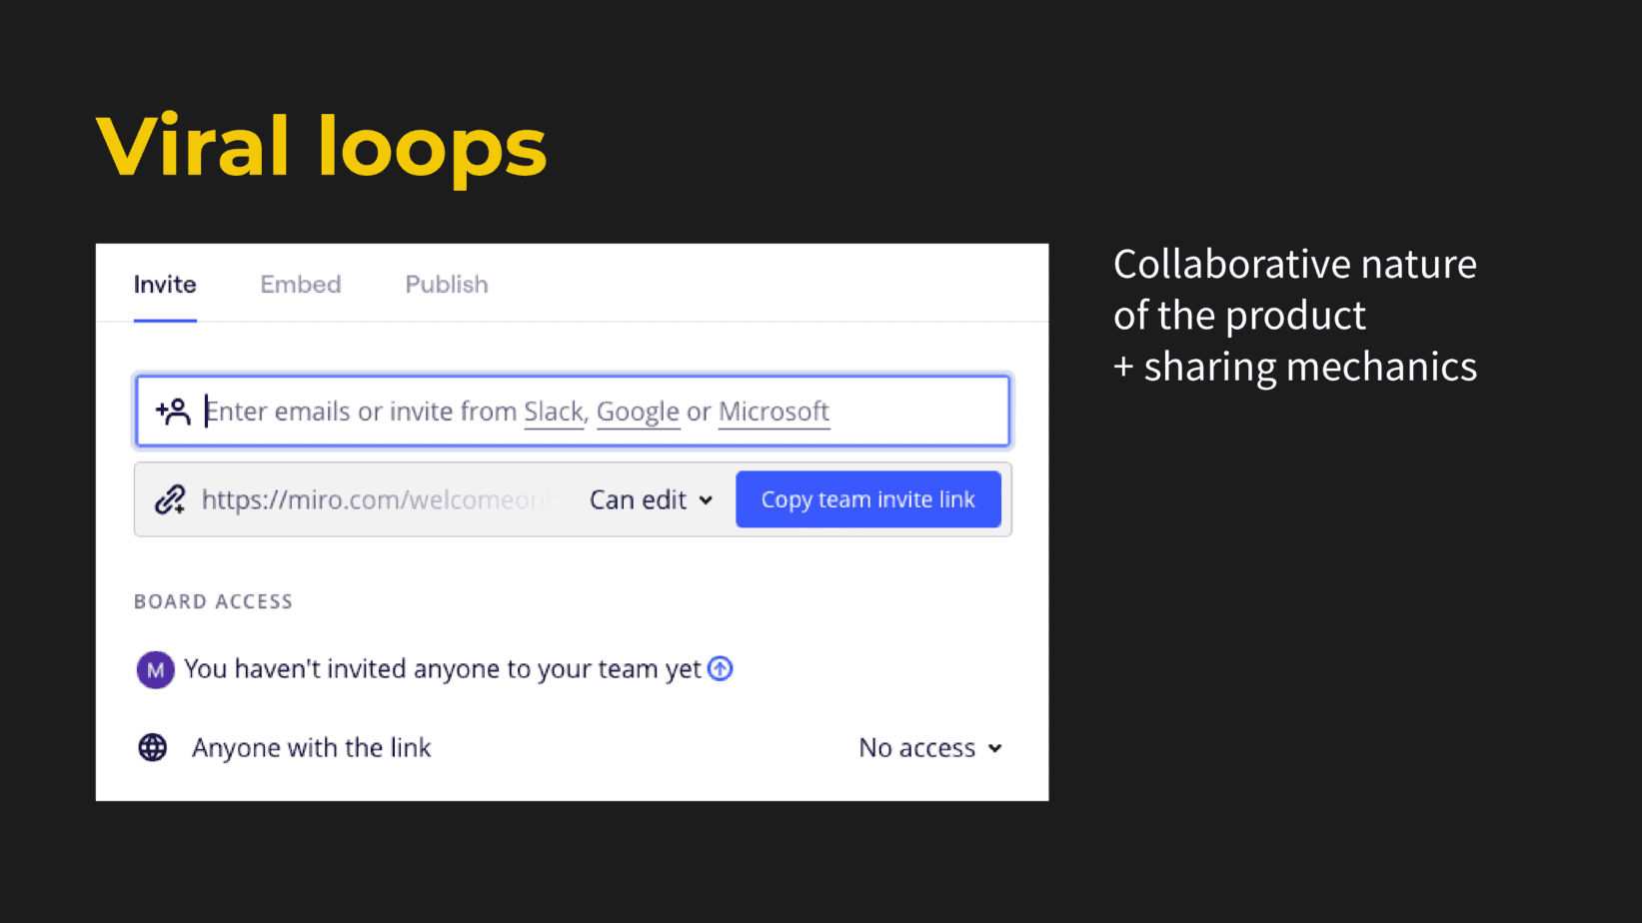Open the Can edit permissions dropdown
The height and width of the screenshot is (923, 1642).
650,499
